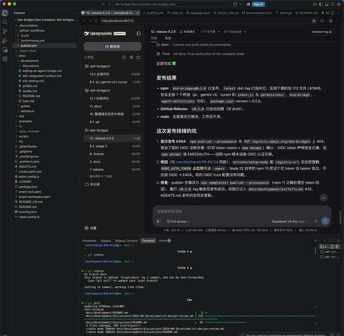344x336 pixels.
Task: Switch to the package.json editor tab
Action: (x=198, y=13)
